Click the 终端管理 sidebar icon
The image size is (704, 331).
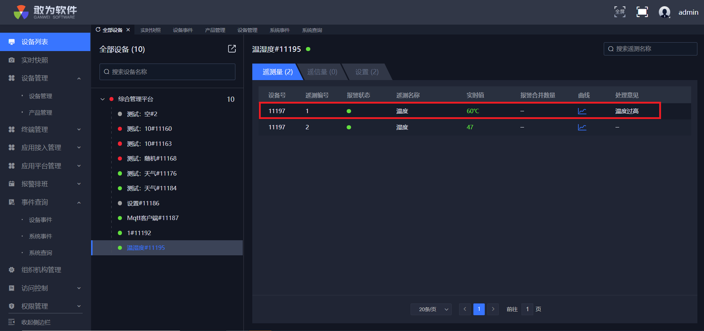[12, 129]
